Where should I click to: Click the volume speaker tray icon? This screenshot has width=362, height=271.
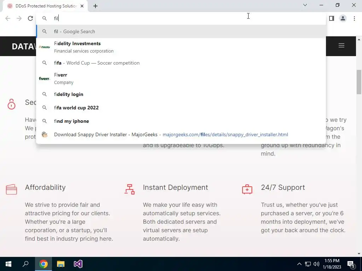[316, 264]
